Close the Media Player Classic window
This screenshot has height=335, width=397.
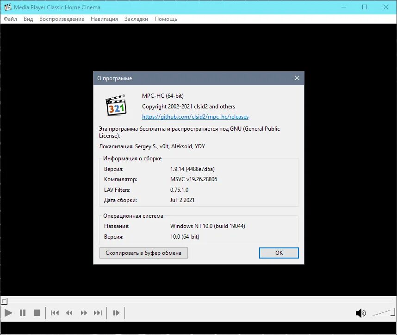[x=386, y=7]
